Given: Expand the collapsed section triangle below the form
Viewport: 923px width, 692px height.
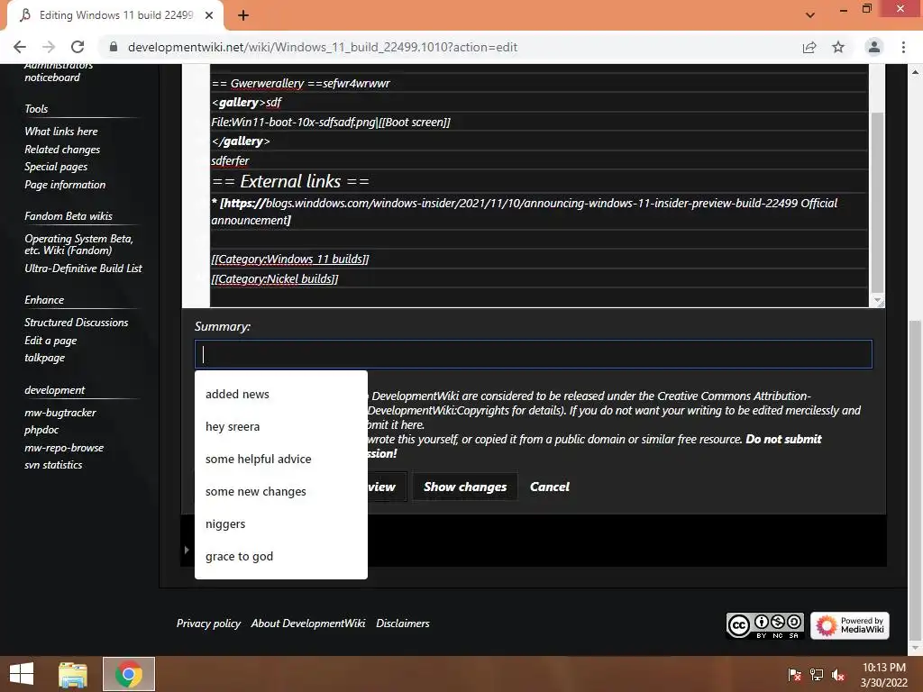Looking at the screenshot, I should (187, 550).
